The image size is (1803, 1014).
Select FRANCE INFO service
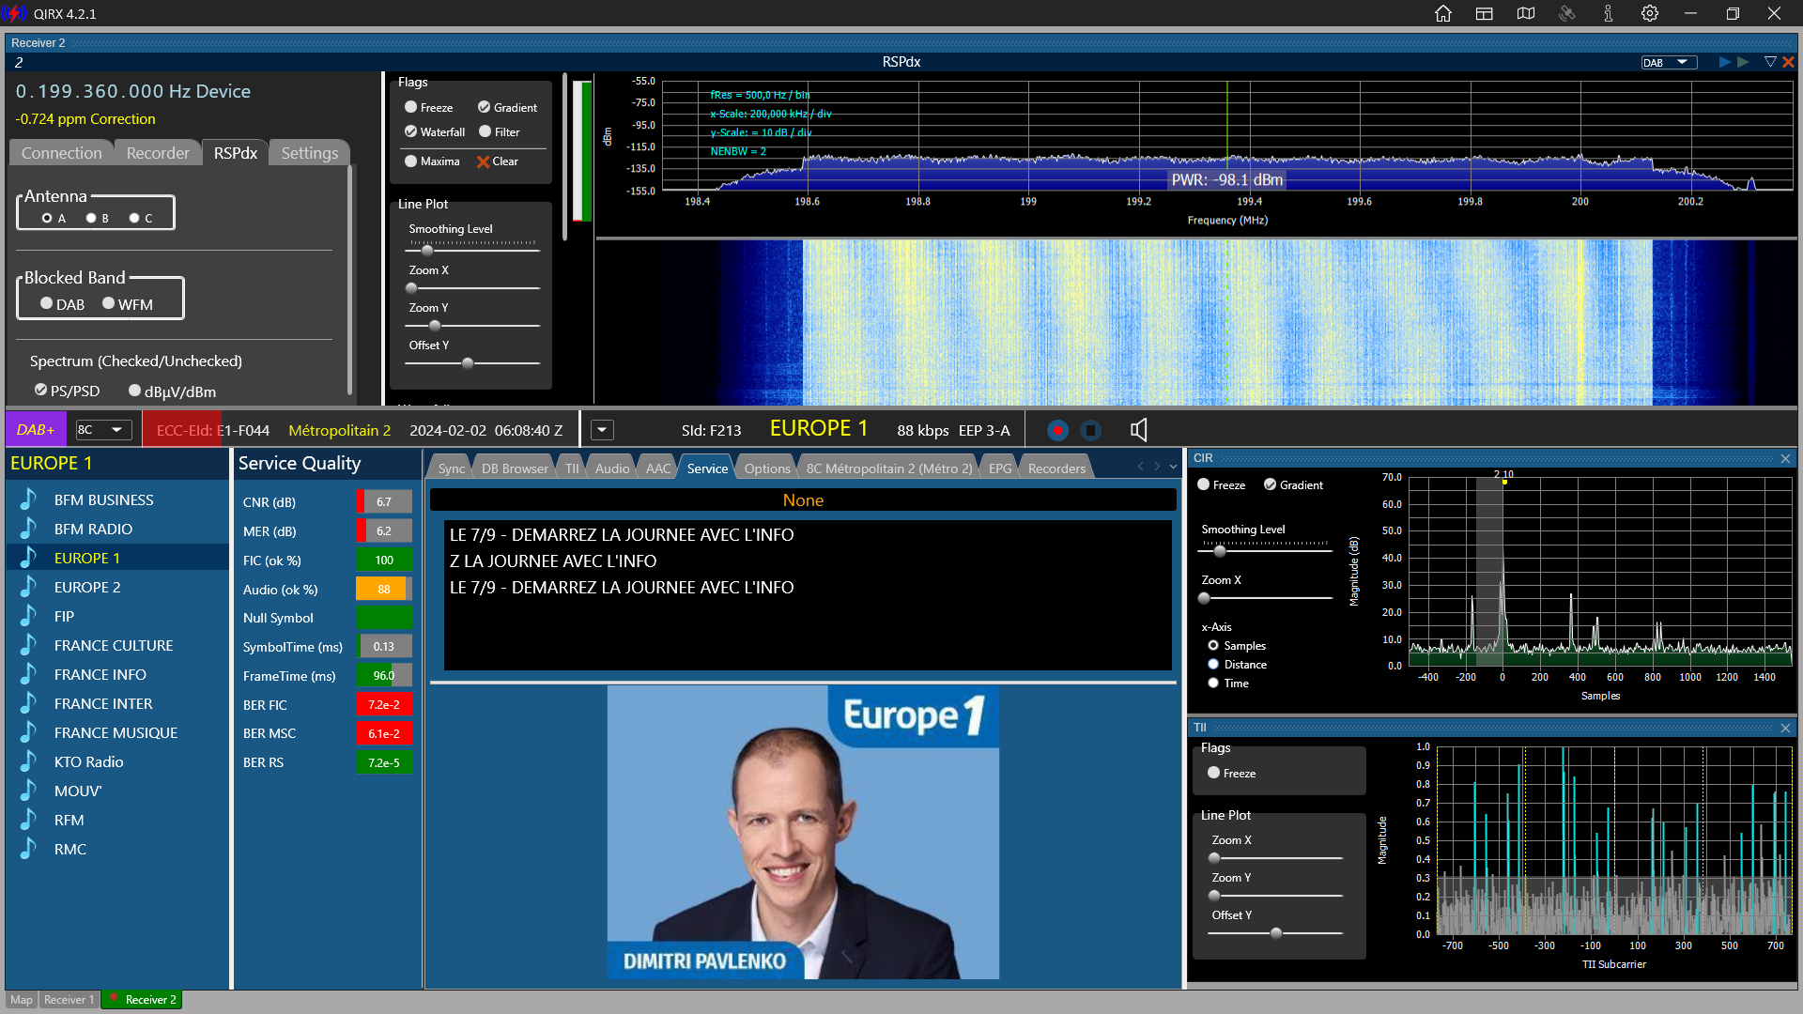coord(100,674)
